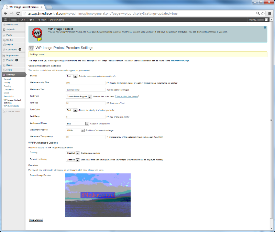This screenshot has height=232, width=275.
Task: Click the Save Changes button
Action: (36, 220)
